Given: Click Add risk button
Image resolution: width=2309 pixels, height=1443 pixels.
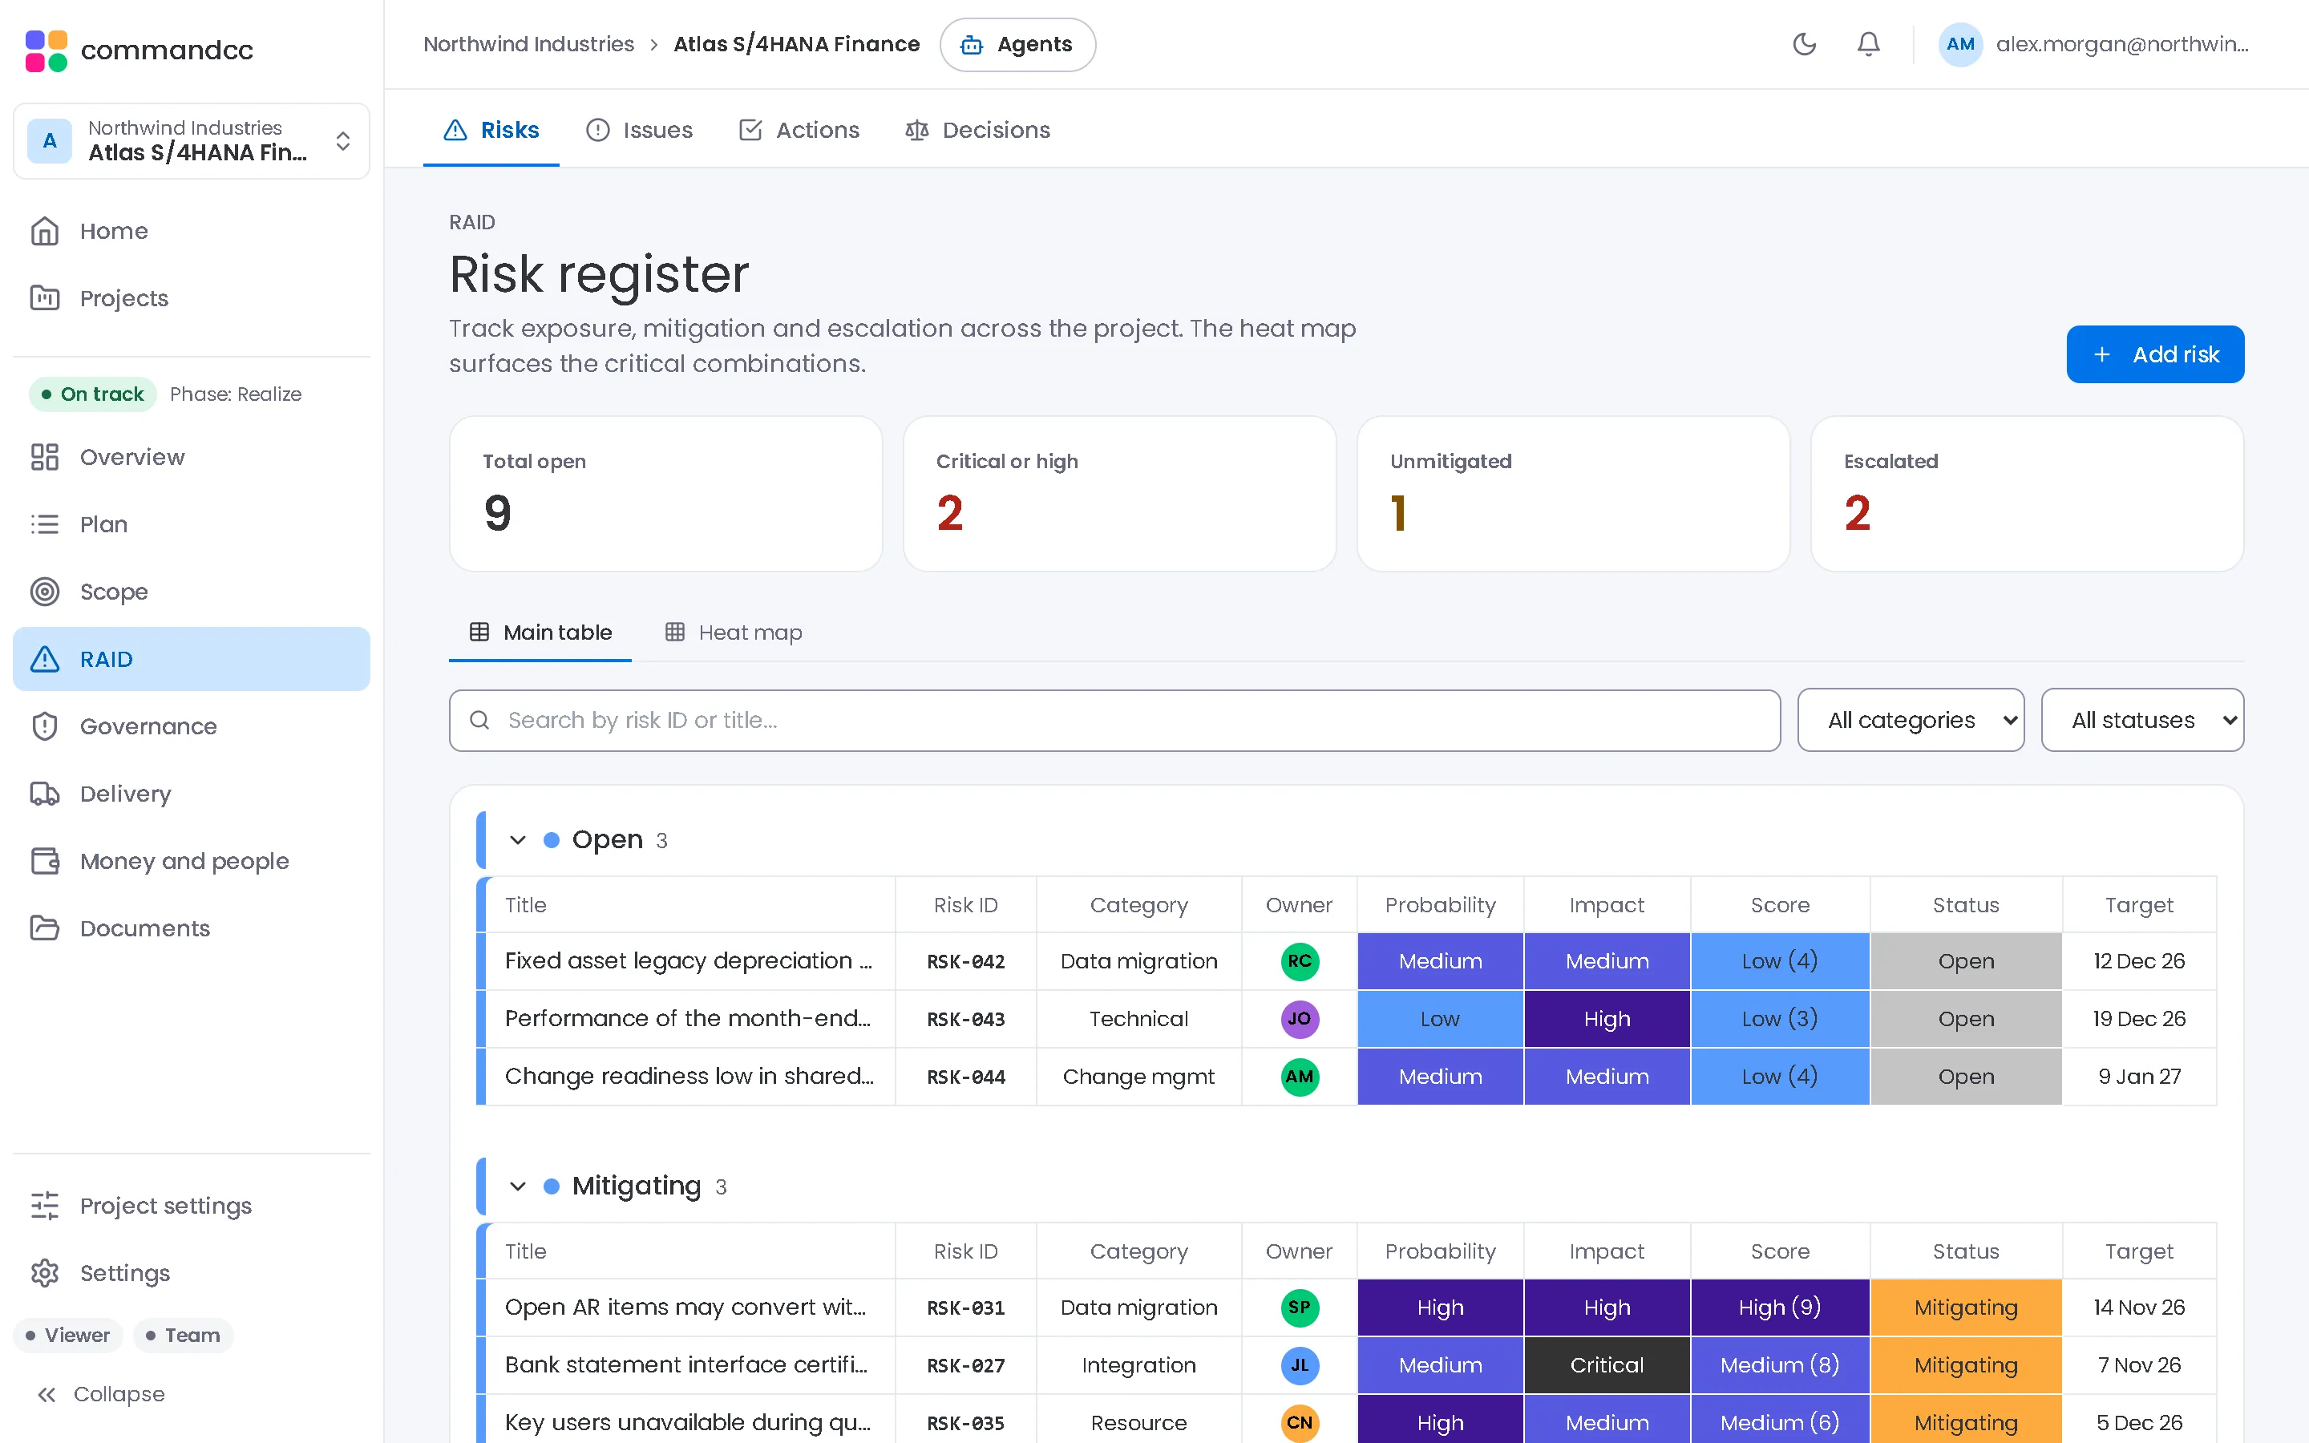Looking at the screenshot, I should tap(2154, 354).
